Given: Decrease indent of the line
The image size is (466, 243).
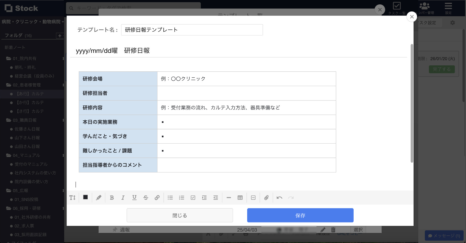Looking at the screenshot, I should coord(216,198).
